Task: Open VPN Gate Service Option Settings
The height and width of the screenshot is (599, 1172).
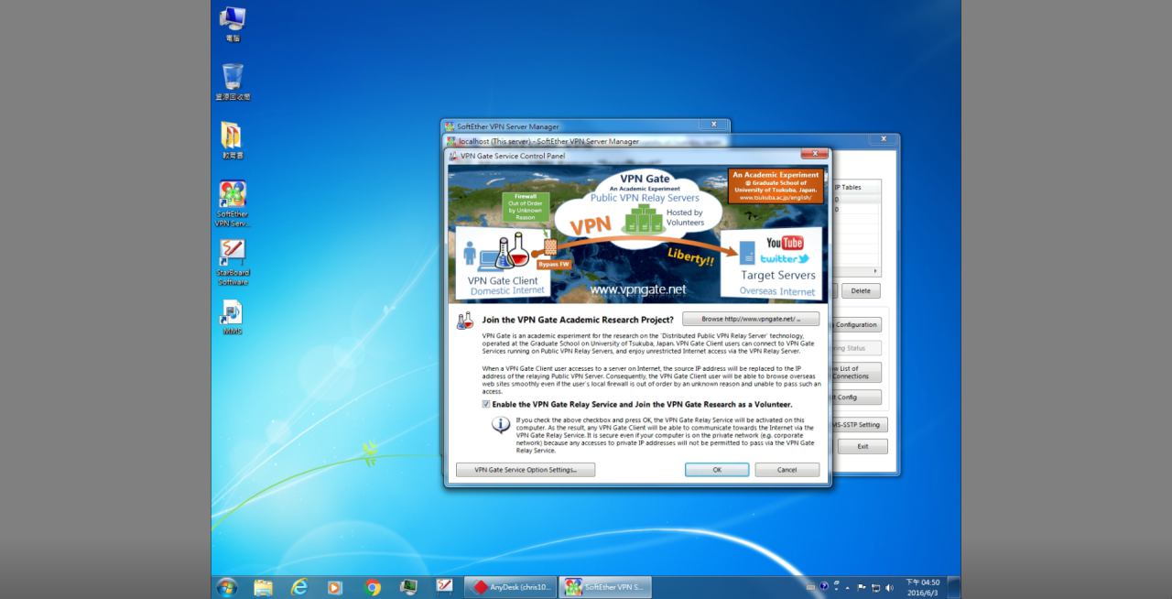Action: click(x=526, y=470)
